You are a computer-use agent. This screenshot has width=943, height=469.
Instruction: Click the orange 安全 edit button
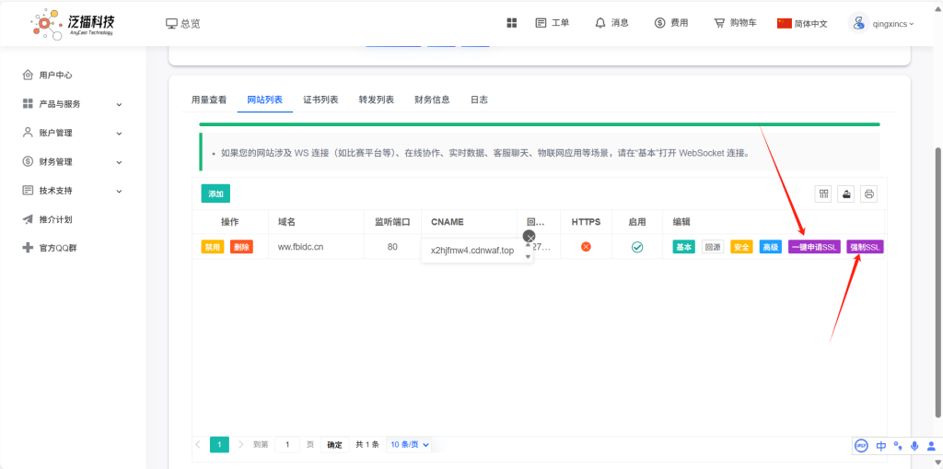point(741,247)
